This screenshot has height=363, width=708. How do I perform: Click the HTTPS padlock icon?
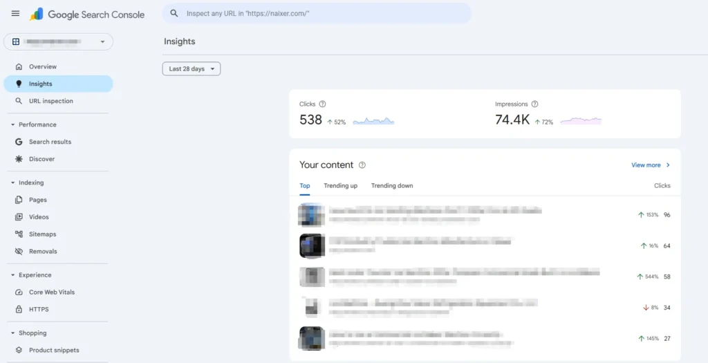point(19,309)
